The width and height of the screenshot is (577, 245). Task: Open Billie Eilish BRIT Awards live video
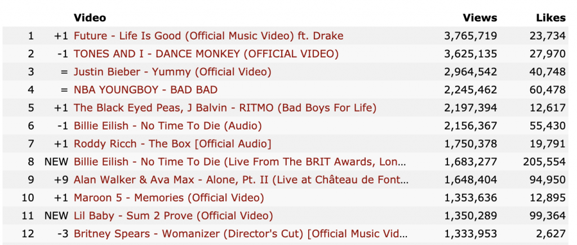coord(239,162)
